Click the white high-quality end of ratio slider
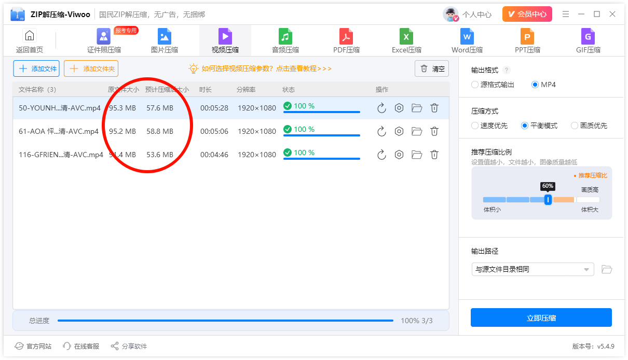 588,200
